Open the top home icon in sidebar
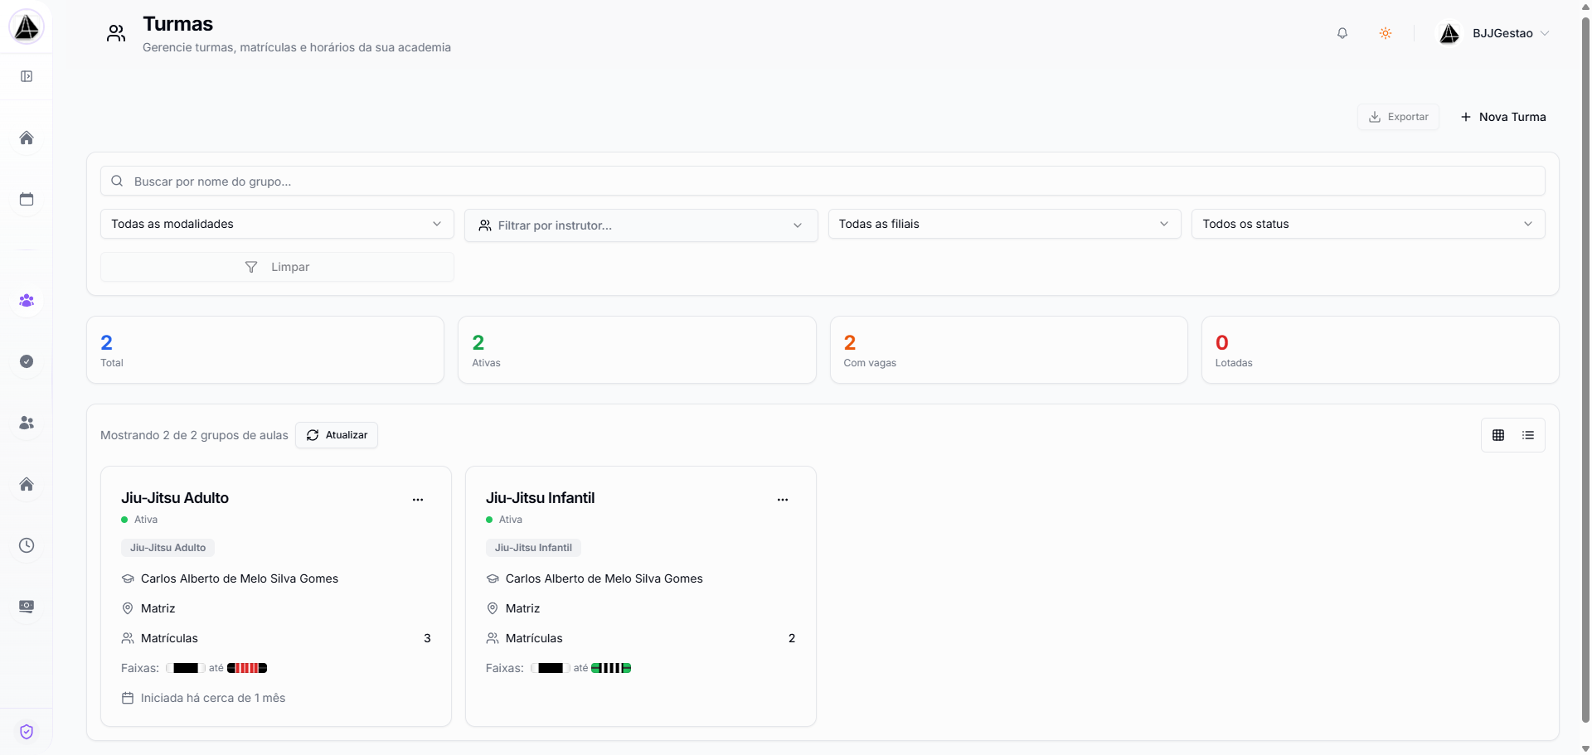 click(27, 138)
